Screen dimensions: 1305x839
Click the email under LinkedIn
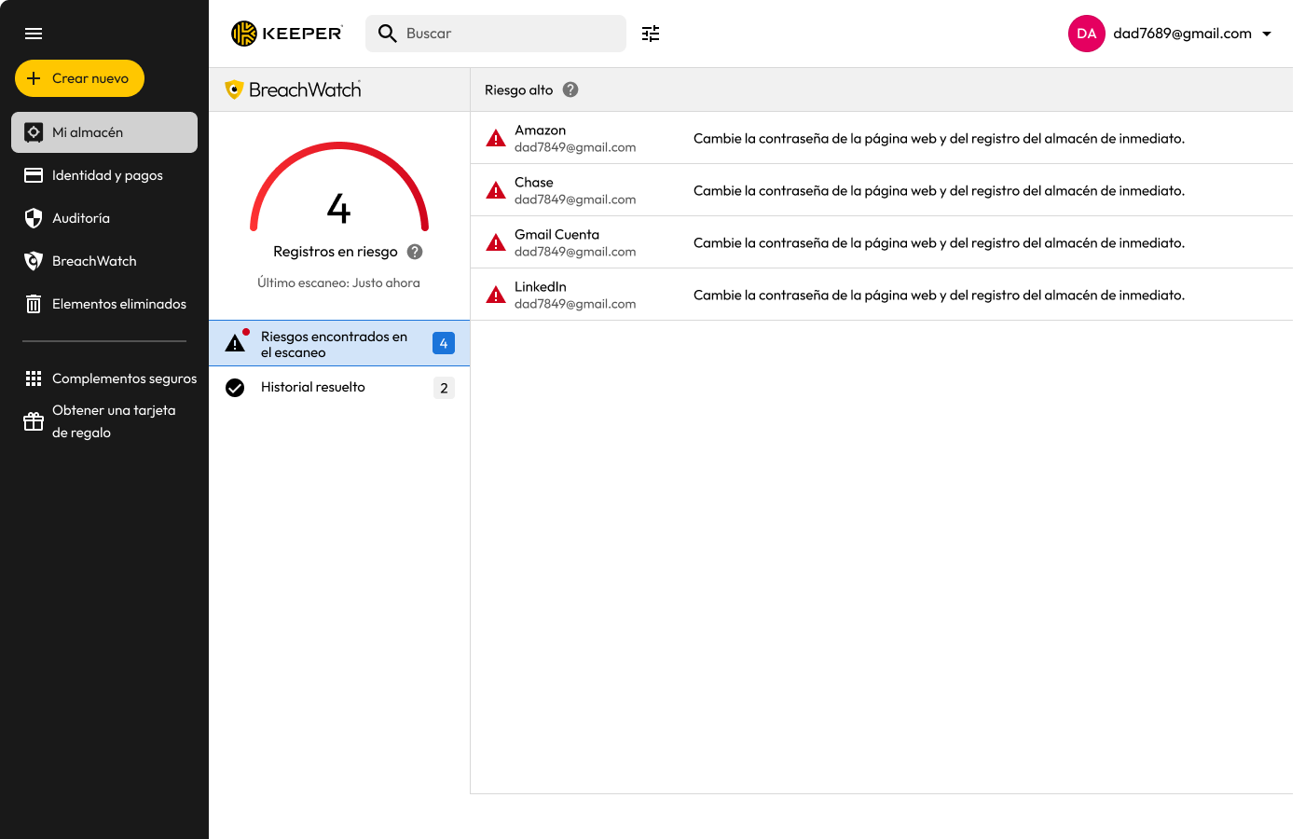coord(575,304)
